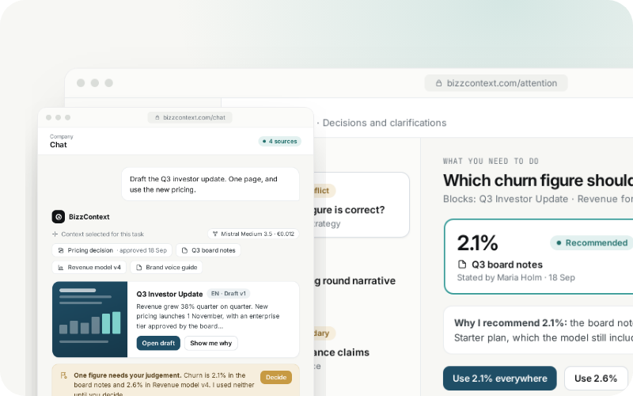The width and height of the screenshot is (633, 396).
Task: Click the 'round narrative' item in attention window
Action: (354, 281)
